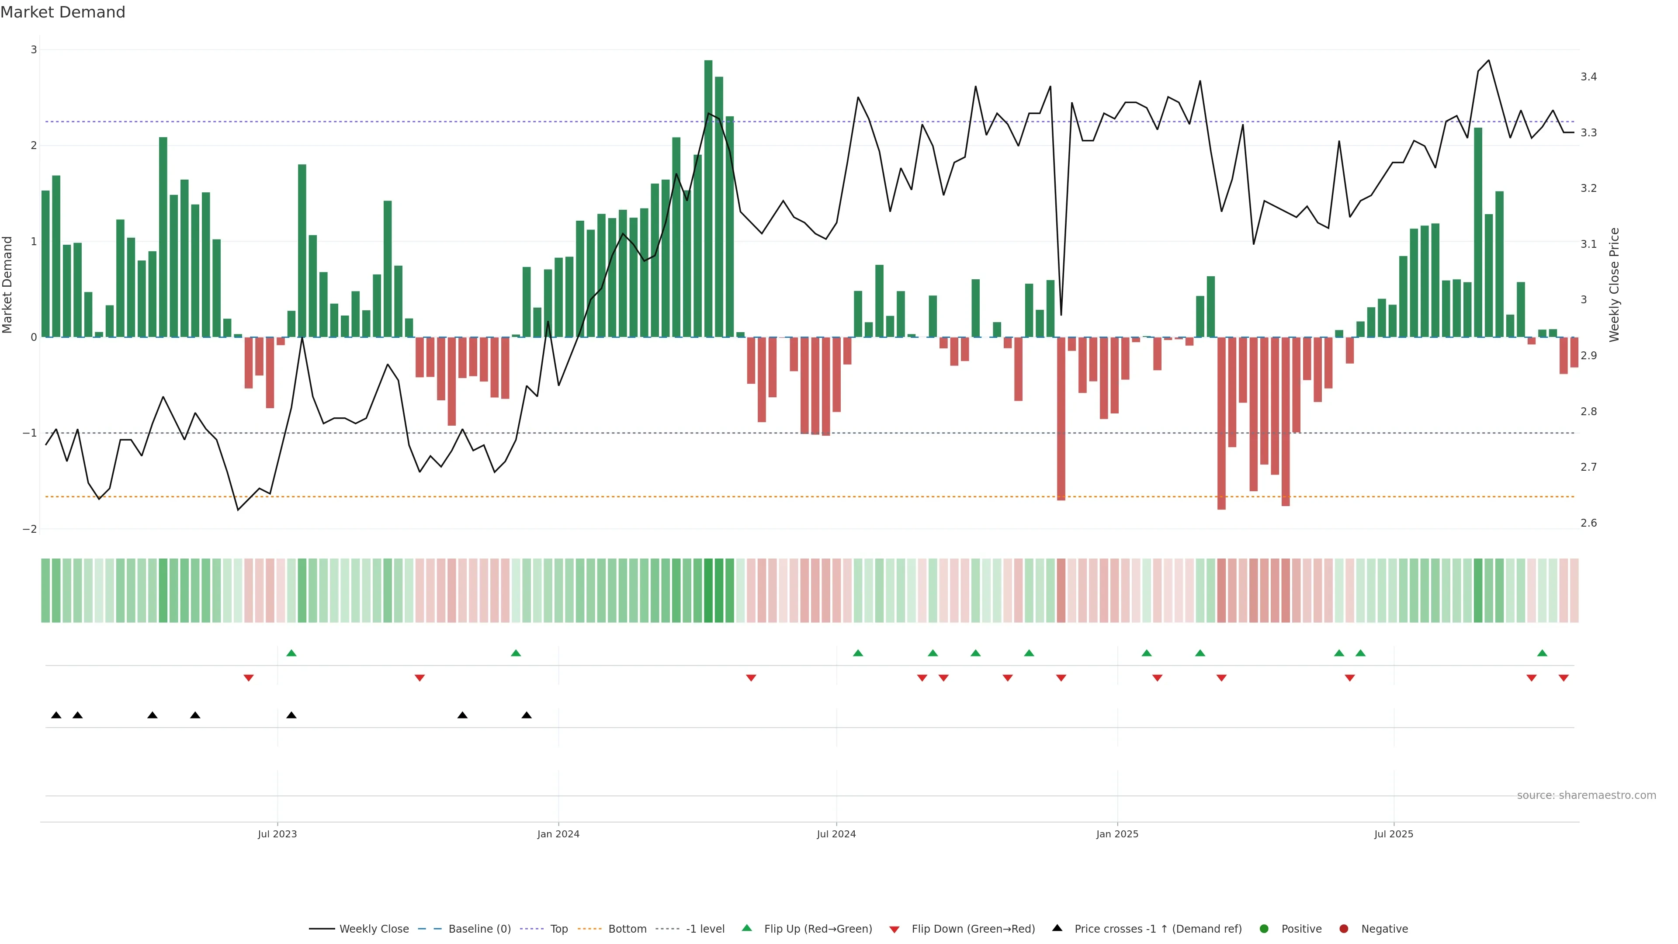1678x944 pixels.
Task: Click the green Positive circle in legend
Action: click(x=1264, y=928)
